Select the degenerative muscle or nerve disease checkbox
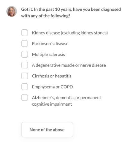This screenshot has width=126, height=144. pos(25,65)
